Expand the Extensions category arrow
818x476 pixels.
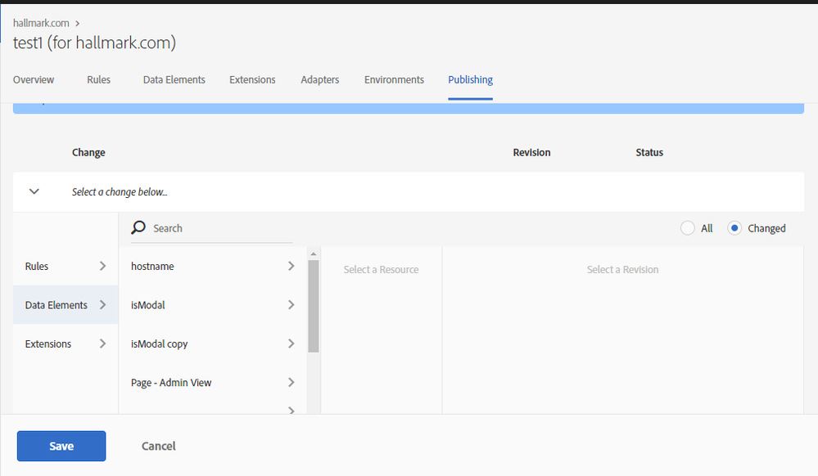tap(102, 344)
